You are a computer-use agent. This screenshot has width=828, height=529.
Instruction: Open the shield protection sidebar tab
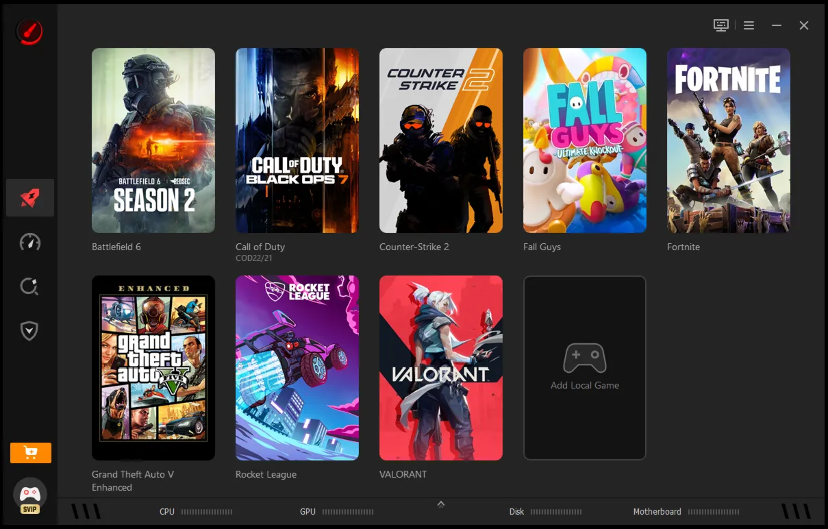tap(29, 331)
